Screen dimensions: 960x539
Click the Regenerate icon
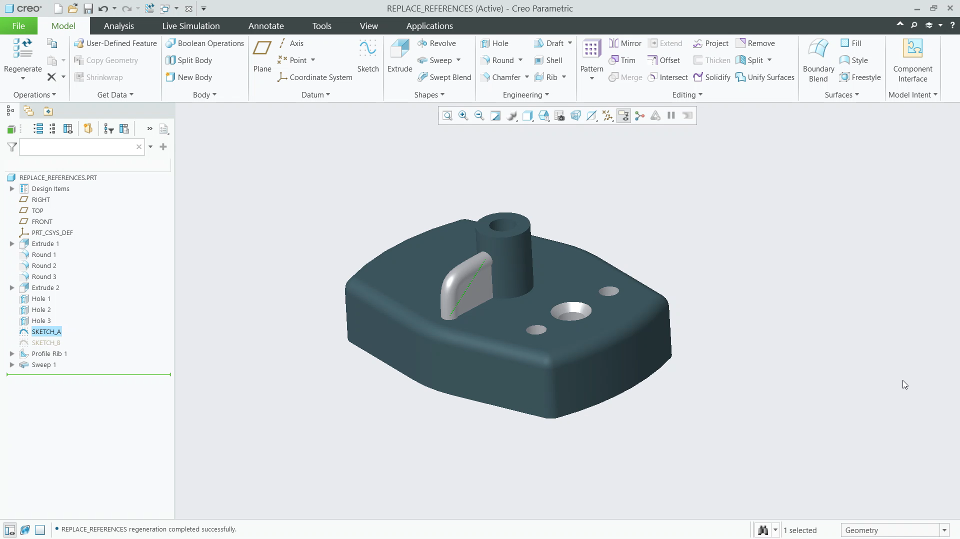[22, 48]
